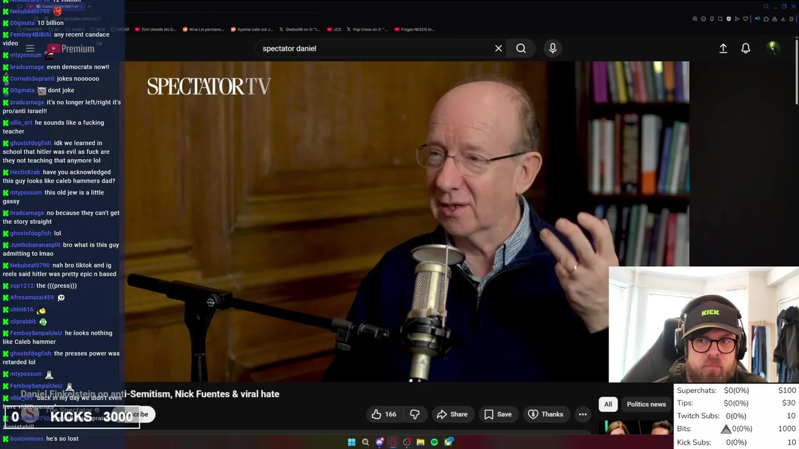799x449 pixels.
Task: Open the YouTube account avatar menu
Action: [x=773, y=48]
